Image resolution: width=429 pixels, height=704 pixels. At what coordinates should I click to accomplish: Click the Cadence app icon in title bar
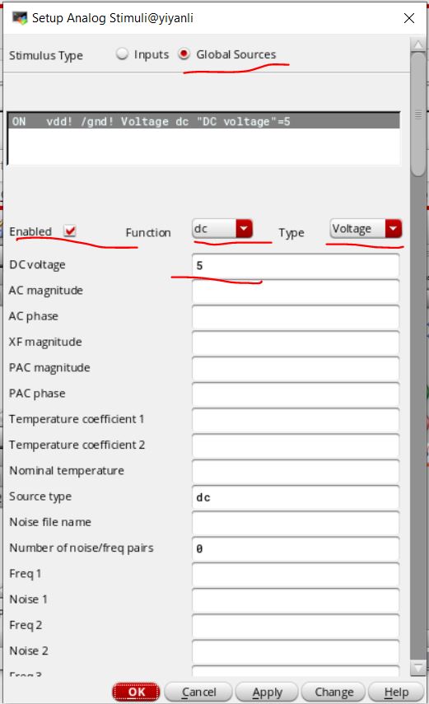pyautogui.click(x=20, y=18)
